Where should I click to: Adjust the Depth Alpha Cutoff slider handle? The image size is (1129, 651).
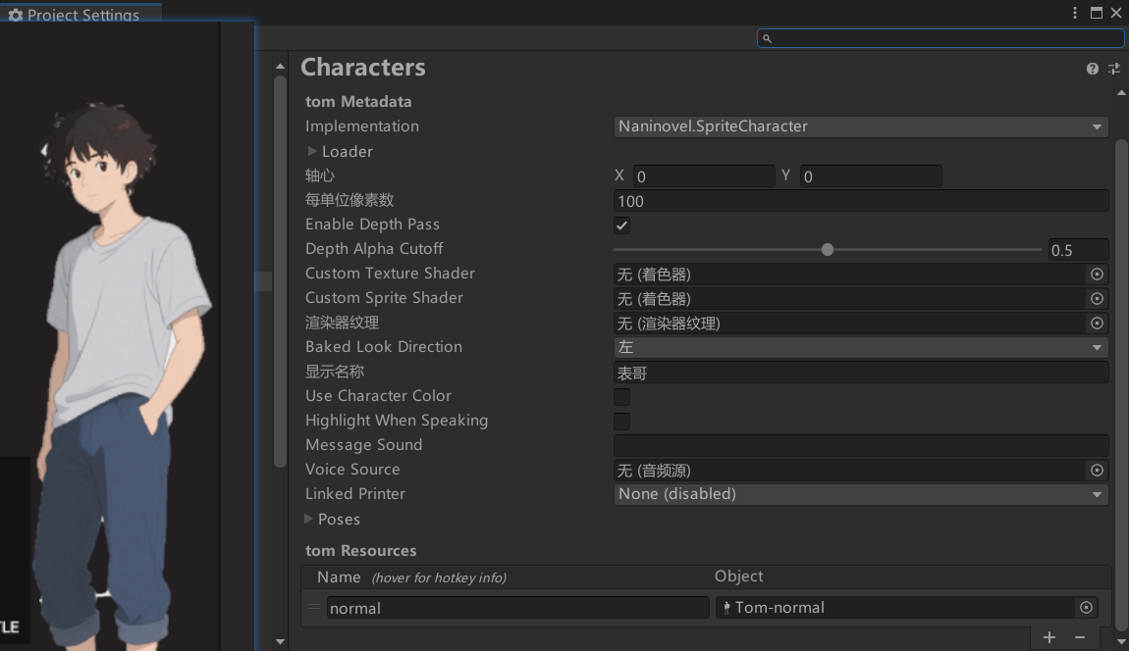point(828,250)
